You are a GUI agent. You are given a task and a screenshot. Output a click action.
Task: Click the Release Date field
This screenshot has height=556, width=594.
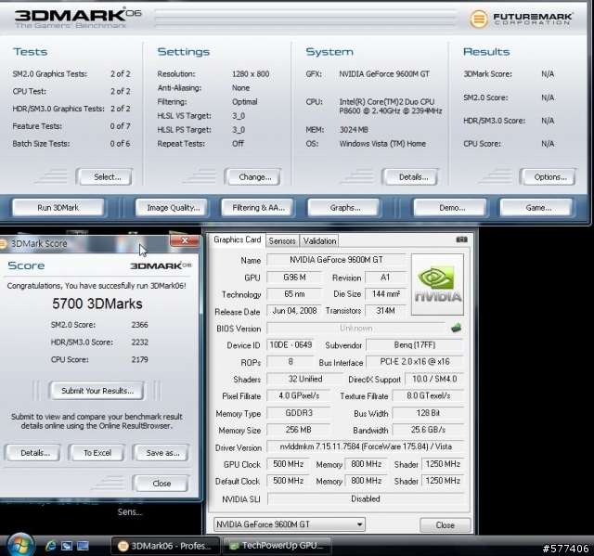294,311
